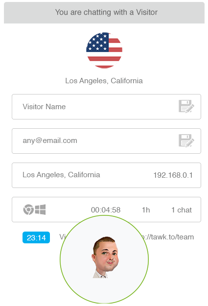The image size is (208, 306).
Task: Click the Chrome browser icon
Action: [28, 210]
